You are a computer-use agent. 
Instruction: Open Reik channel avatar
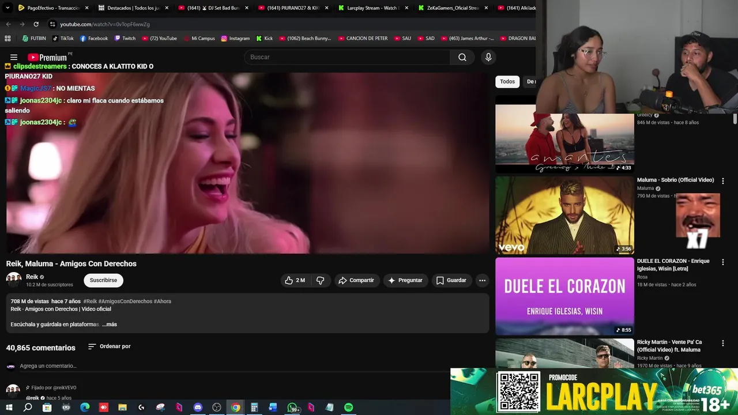pyautogui.click(x=14, y=280)
